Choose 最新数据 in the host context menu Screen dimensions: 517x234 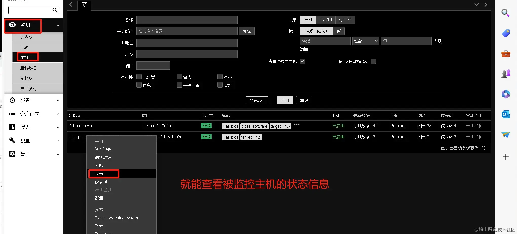(121, 157)
